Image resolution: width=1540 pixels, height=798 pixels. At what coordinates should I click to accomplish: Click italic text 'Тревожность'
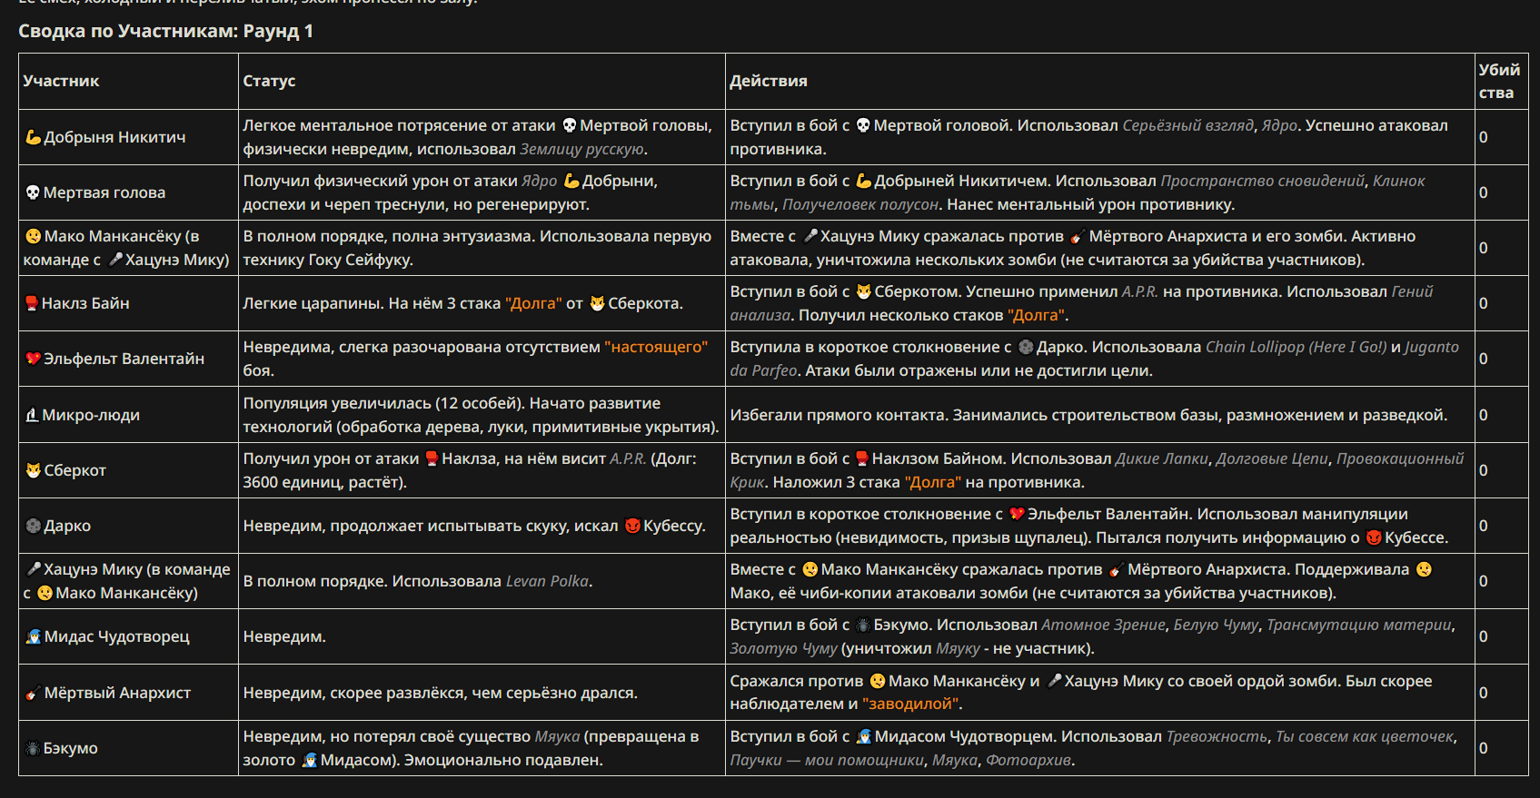(x=1217, y=736)
